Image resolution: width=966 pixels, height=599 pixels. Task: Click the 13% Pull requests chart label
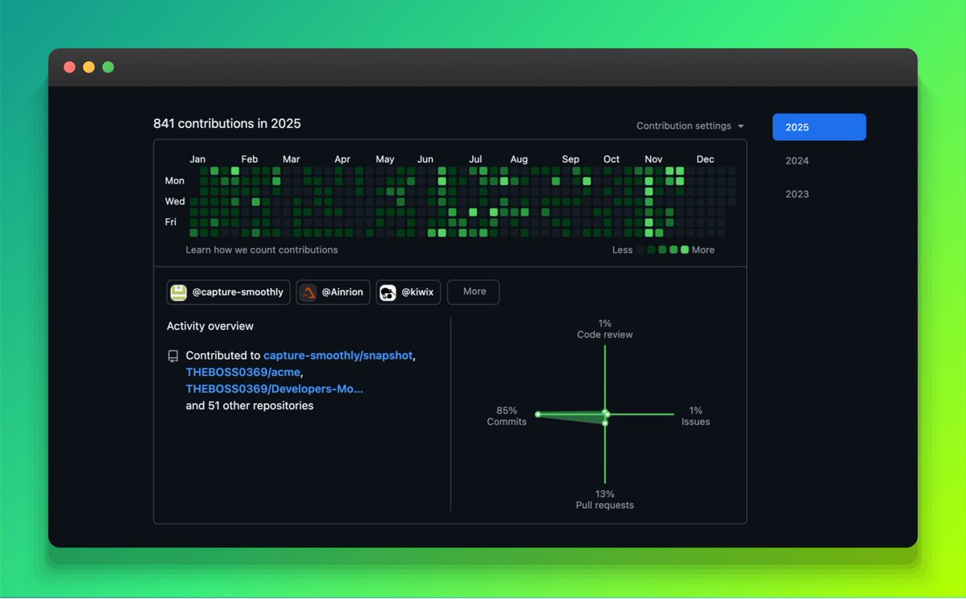(604, 499)
